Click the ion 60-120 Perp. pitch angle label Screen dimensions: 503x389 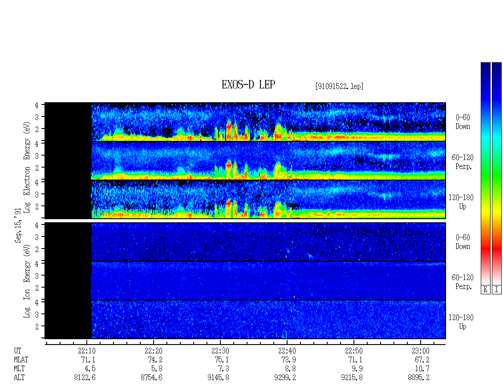(462, 282)
